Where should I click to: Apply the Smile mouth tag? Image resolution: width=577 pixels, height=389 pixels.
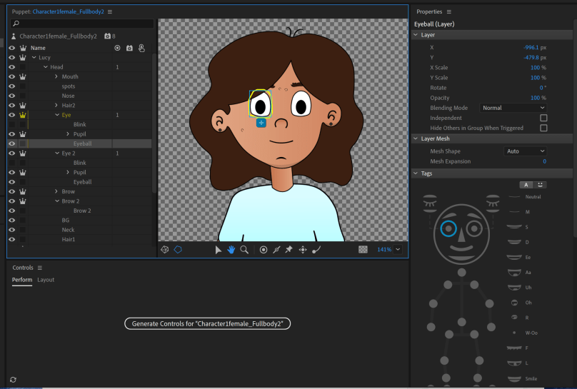tap(522, 378)
